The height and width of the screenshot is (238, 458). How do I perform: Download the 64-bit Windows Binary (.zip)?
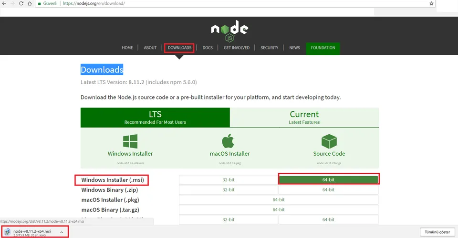pyautogui.click(x=328, y=189)
